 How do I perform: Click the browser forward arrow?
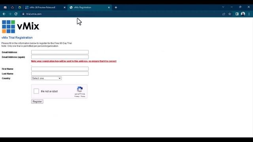[x=10, y=14]
